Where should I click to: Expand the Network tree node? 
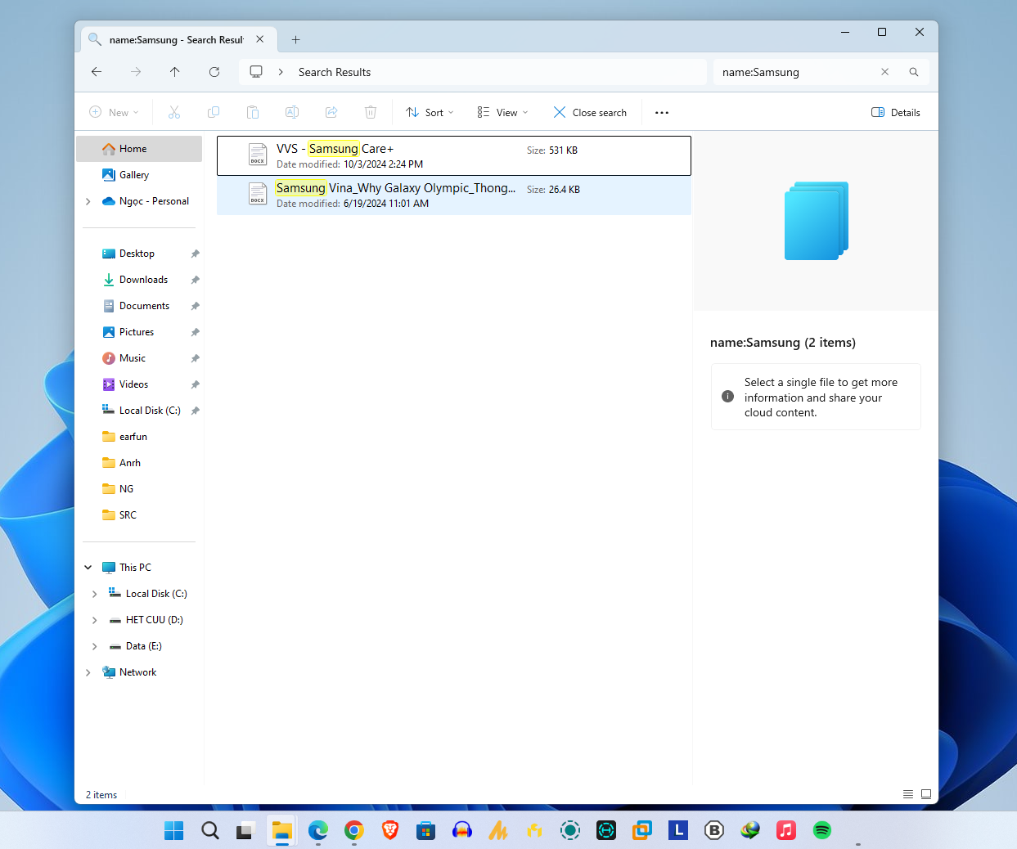pos(88,672)
